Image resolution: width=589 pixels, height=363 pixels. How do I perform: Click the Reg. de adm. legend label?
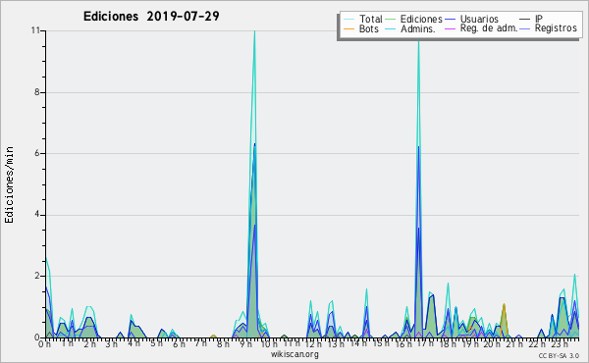pyautogui.click(x=489, y=28)
